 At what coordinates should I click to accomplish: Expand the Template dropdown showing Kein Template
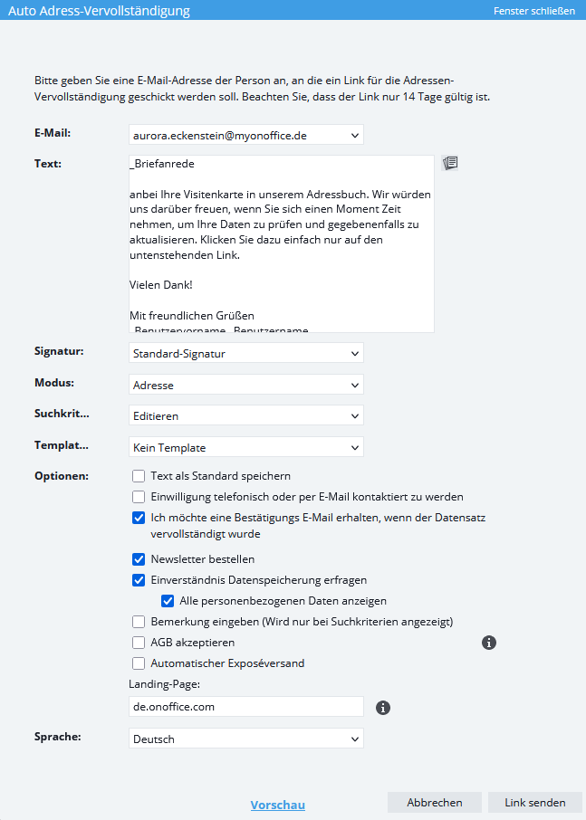(x=246, y=447)
